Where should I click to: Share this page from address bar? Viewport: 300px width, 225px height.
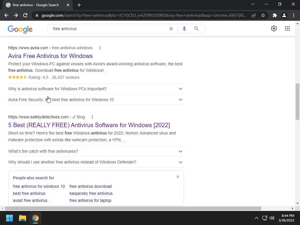254,15
